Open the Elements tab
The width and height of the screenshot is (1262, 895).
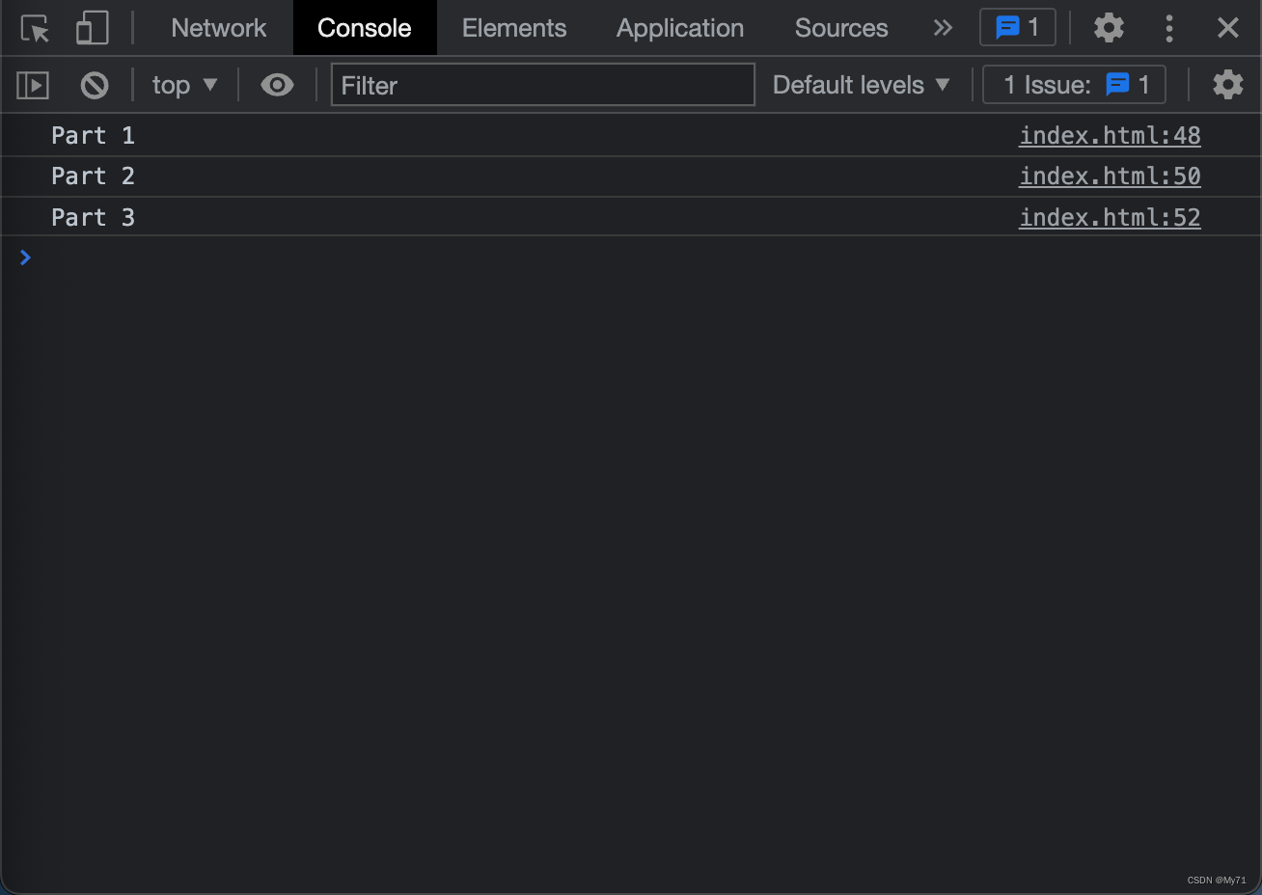pyautogui.click(x=513, y=28)
